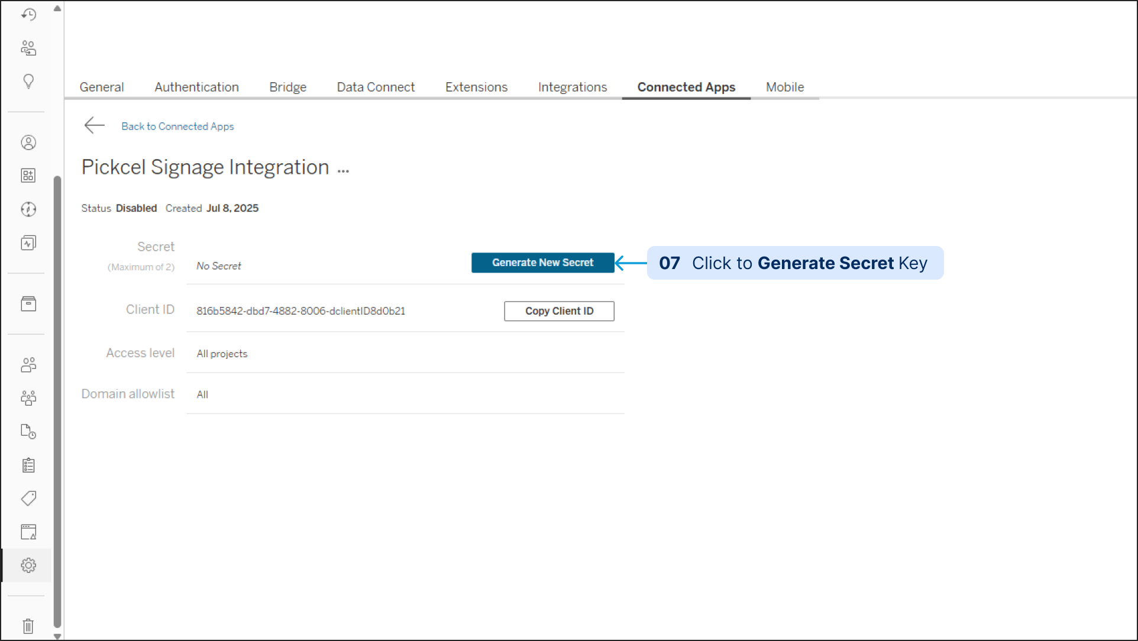Open Schedules document-clock icon
The width and height of the screenshot is (1138, 641).
point(28,432)
